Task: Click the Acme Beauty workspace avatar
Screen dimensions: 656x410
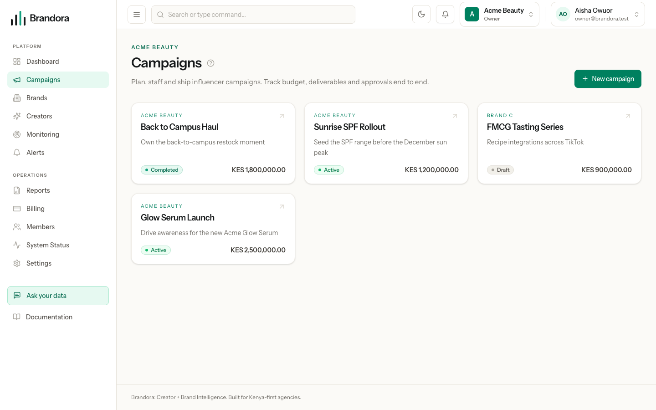Action: [x=472, y=14]
